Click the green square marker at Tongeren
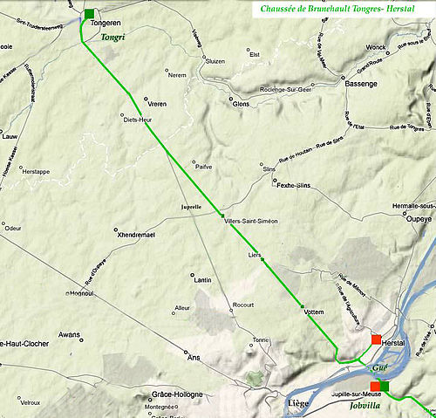Image resolution: width=436 pixels, height=418 pixels. (89, 14)
